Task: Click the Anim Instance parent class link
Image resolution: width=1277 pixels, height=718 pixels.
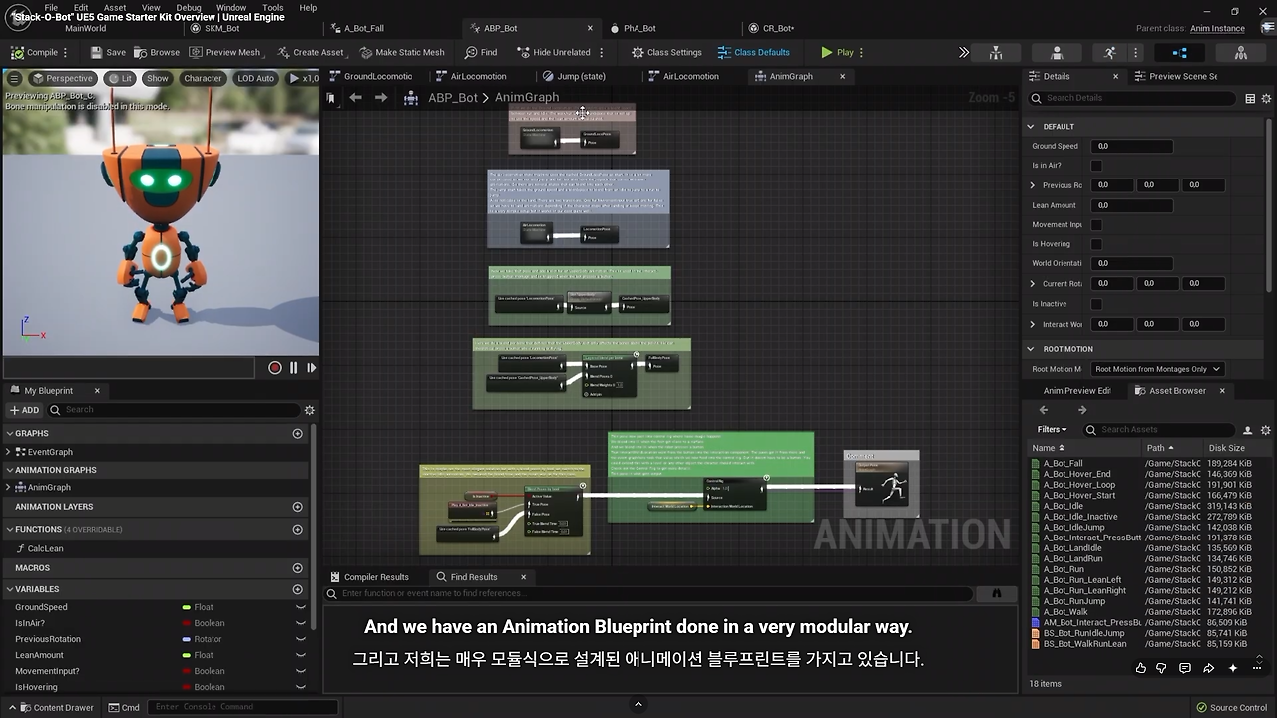Action: (x=1217, y=28)
